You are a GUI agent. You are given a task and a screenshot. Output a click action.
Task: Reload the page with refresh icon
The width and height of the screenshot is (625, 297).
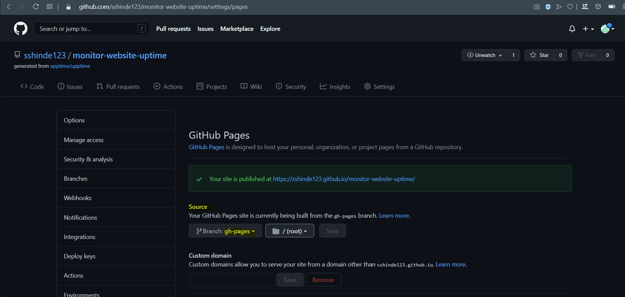[35, 7]
